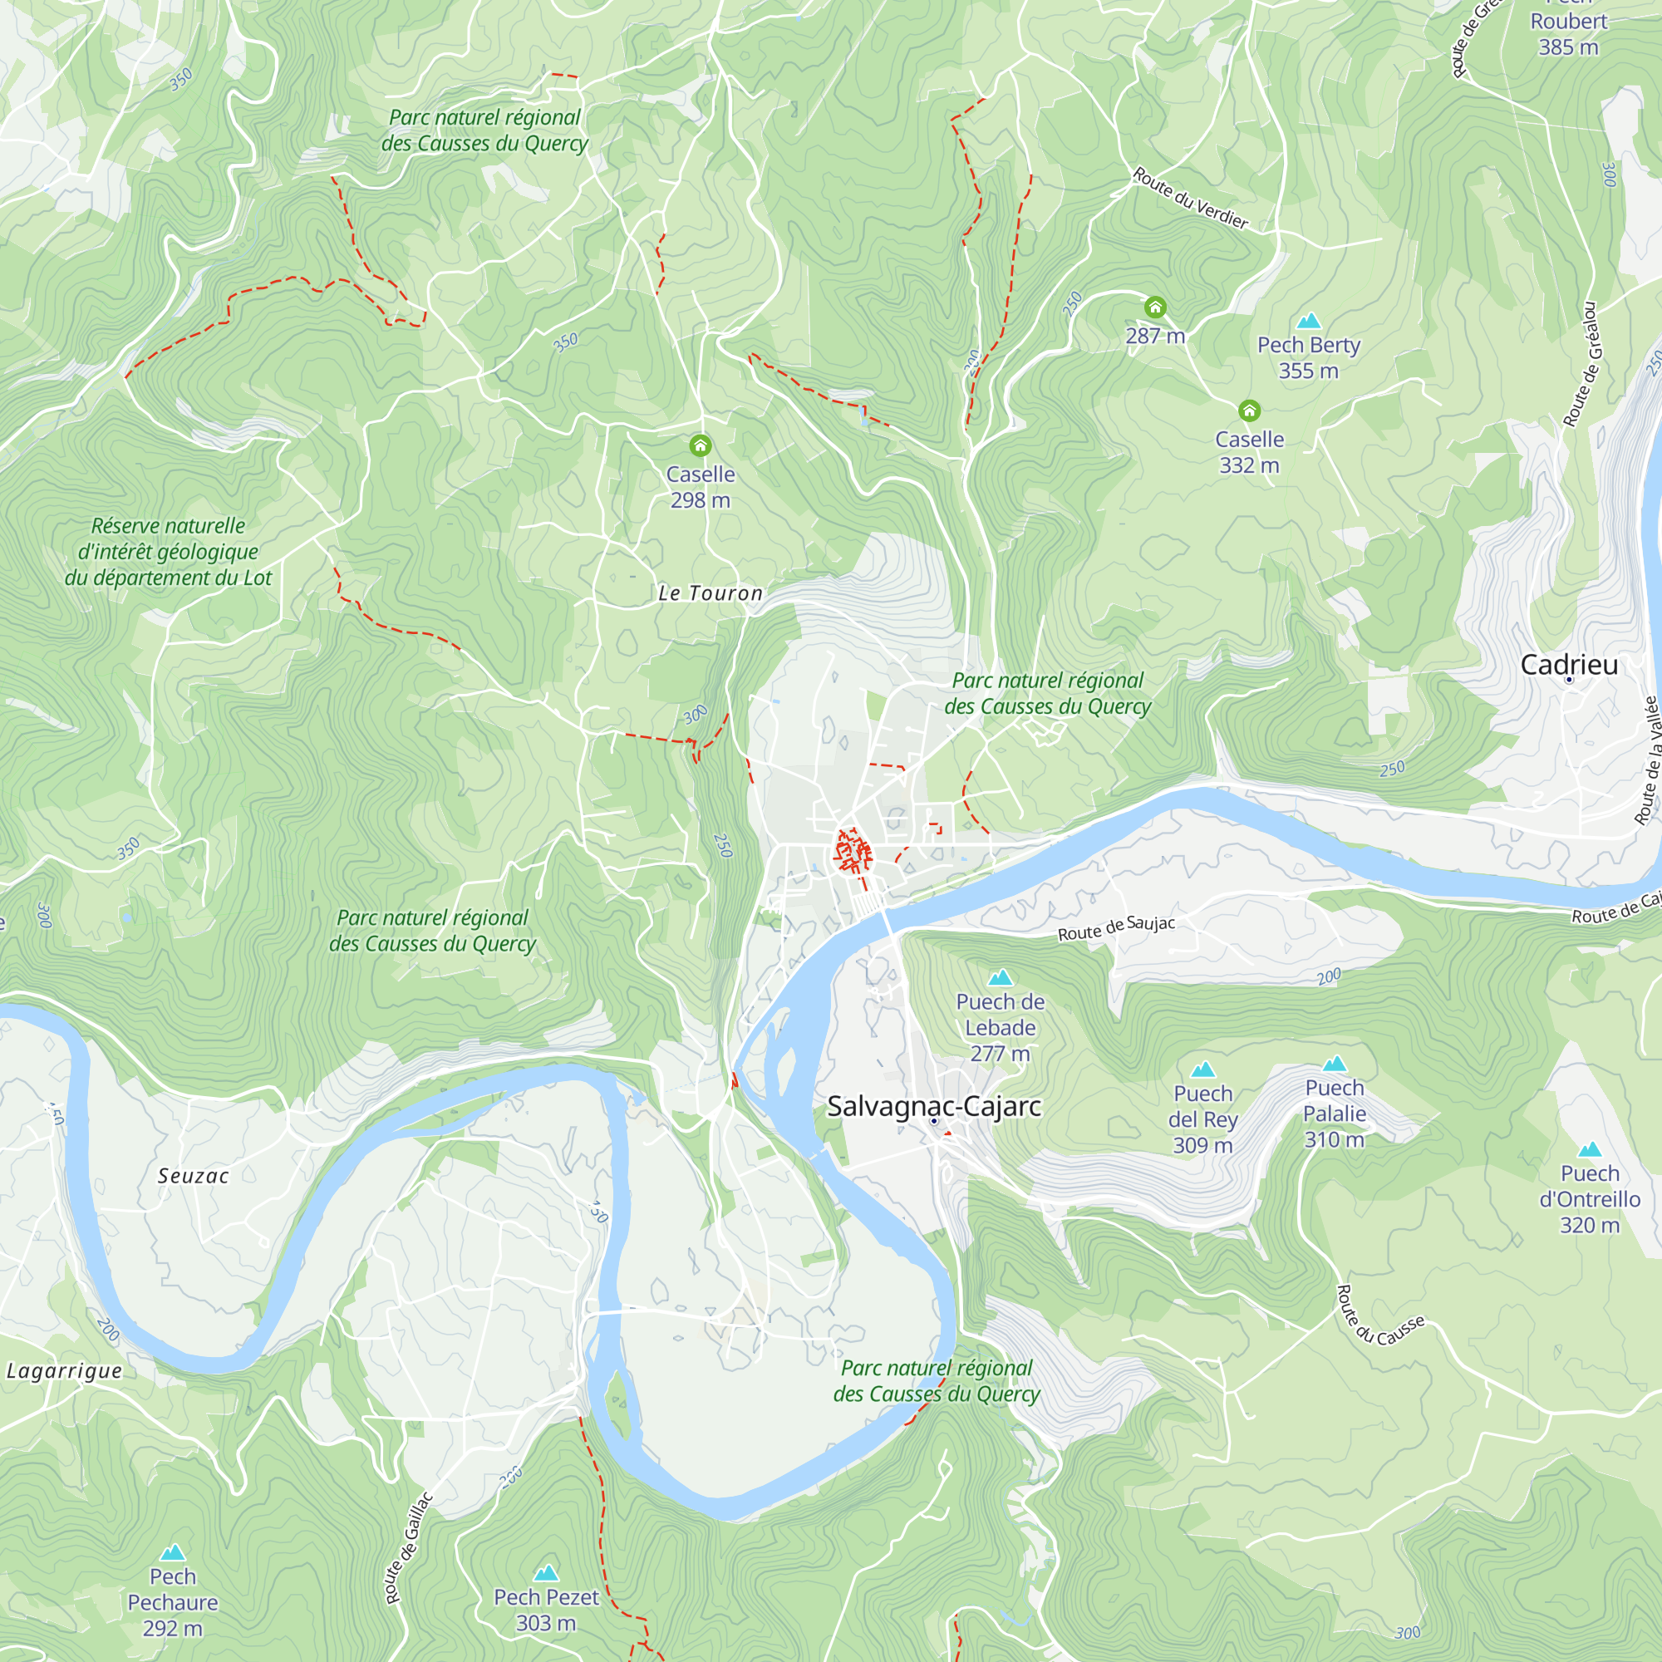Screen dimensions: 1662x1662
Task: Click the Pech Pezet peak icon
Action: [x=546, y=1573]
